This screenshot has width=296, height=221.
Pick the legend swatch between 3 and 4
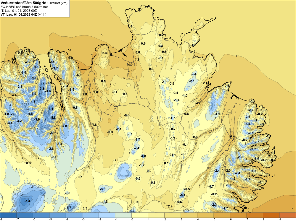189,215
